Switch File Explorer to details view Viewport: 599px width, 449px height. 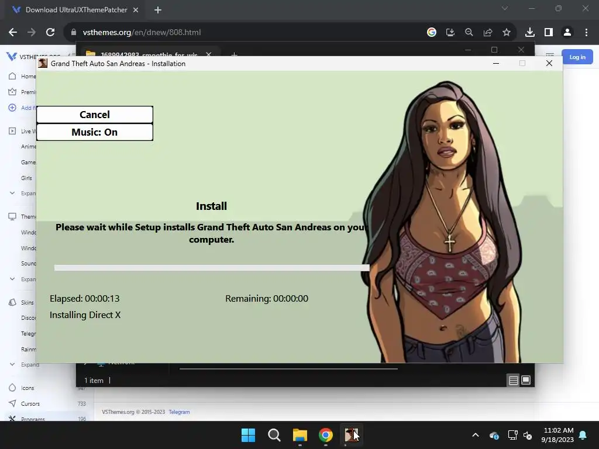514,380
